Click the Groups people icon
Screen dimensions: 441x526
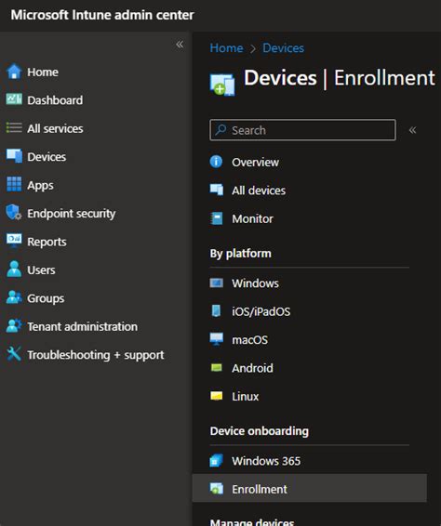[14, 297]
